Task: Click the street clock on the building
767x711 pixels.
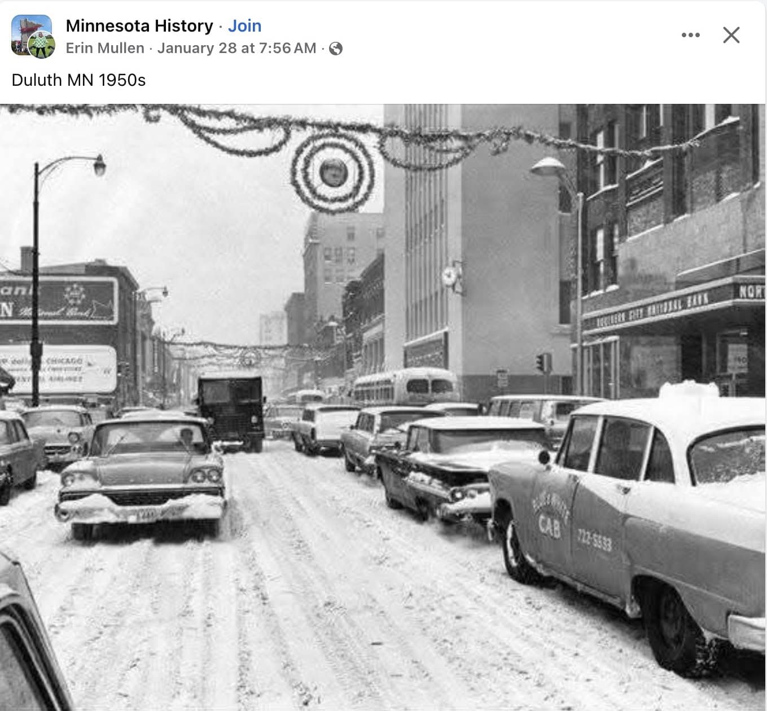Action: [452, 277]
